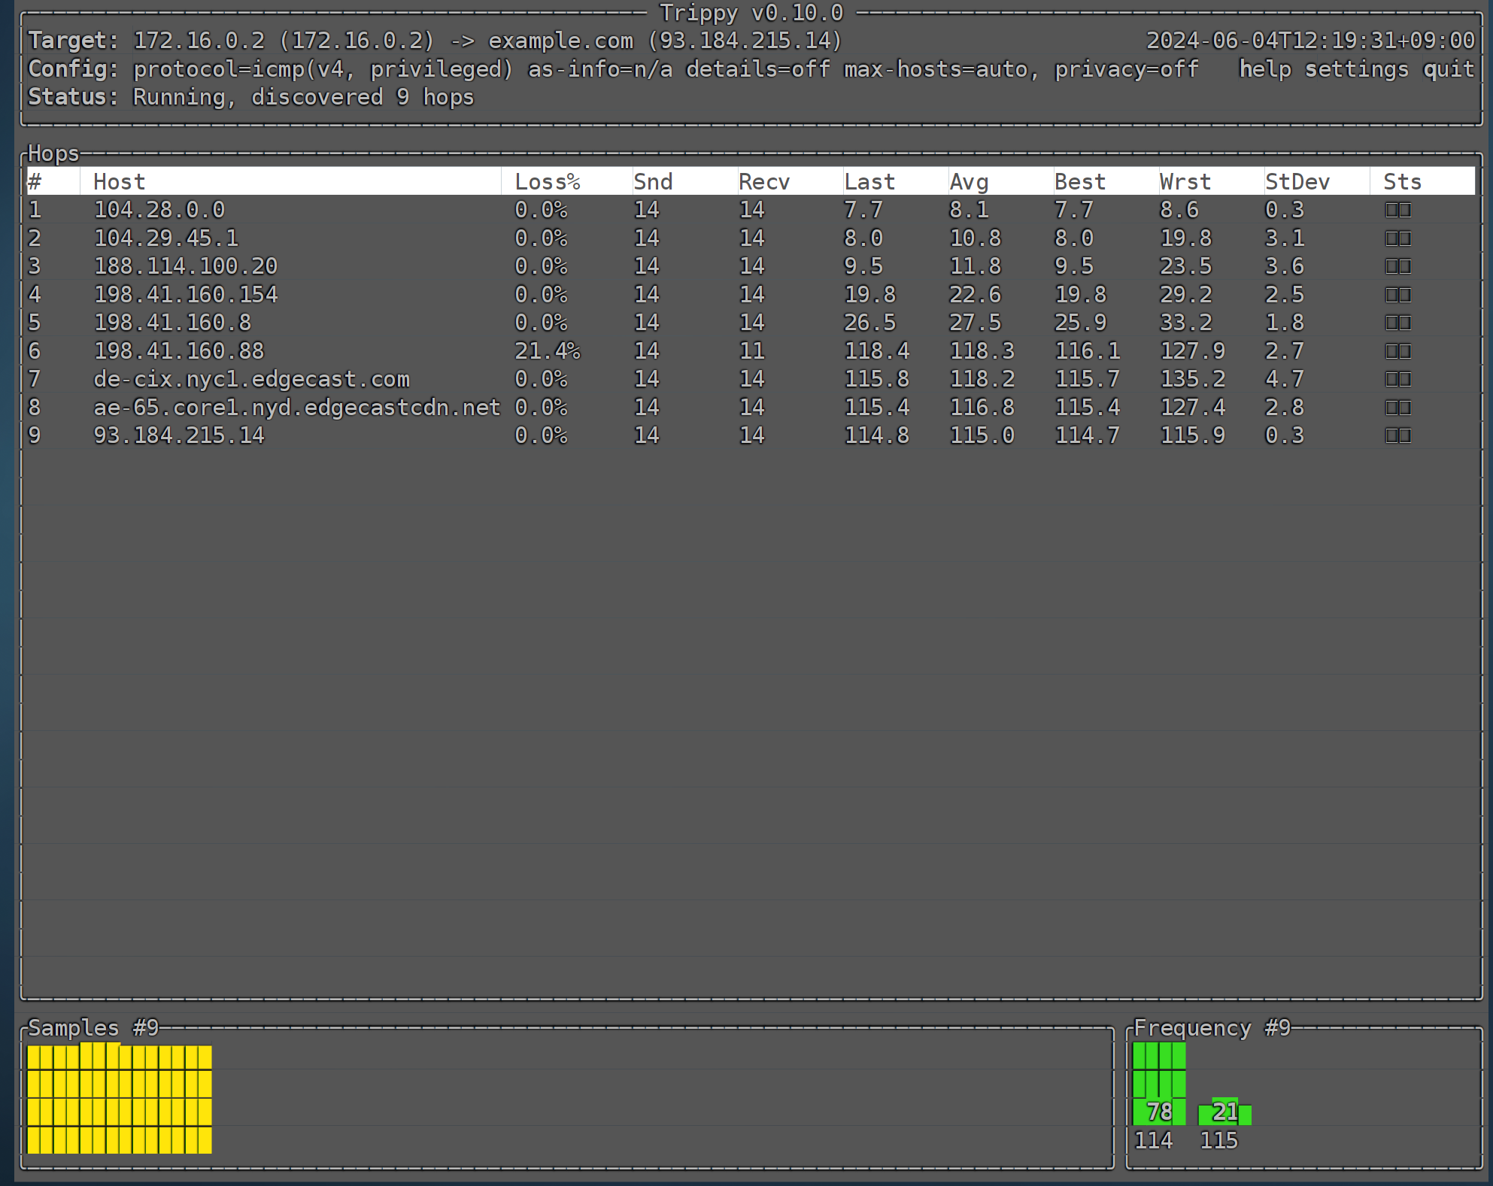Click the status icon for hop 2
The image size is (1493, 1186).
click(1397, 238)
